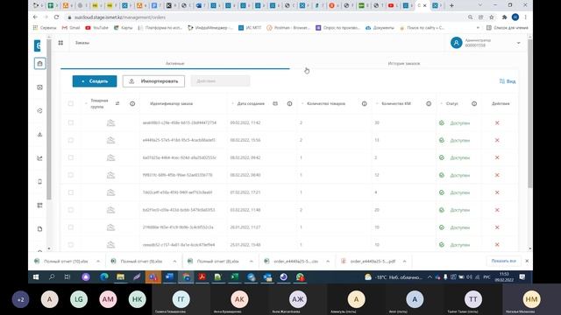Expand options for order_e4449a25 csv download
This screenshot has height=315, width=561.
328,262
